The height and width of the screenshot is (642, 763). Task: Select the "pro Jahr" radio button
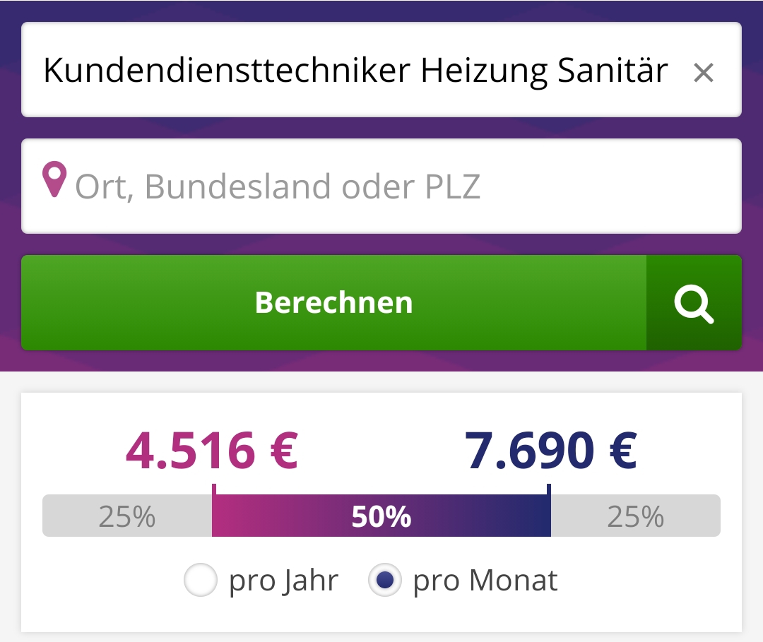[x=200, y=581]
